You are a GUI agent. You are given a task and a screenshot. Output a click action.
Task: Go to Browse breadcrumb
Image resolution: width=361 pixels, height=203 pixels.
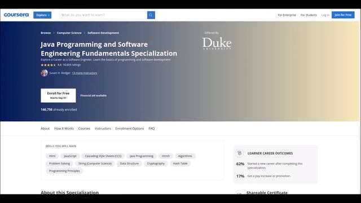coord(46,33)
